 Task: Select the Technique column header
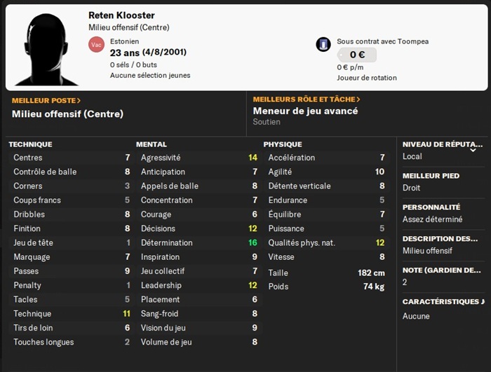pos(30,144)
